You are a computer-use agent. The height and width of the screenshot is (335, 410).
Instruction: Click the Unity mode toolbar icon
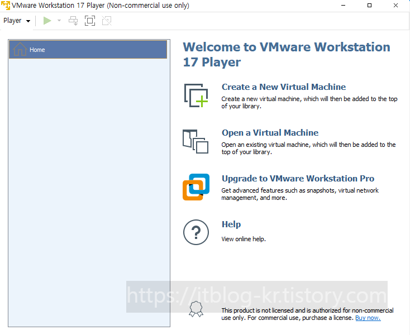click(107, 21)
